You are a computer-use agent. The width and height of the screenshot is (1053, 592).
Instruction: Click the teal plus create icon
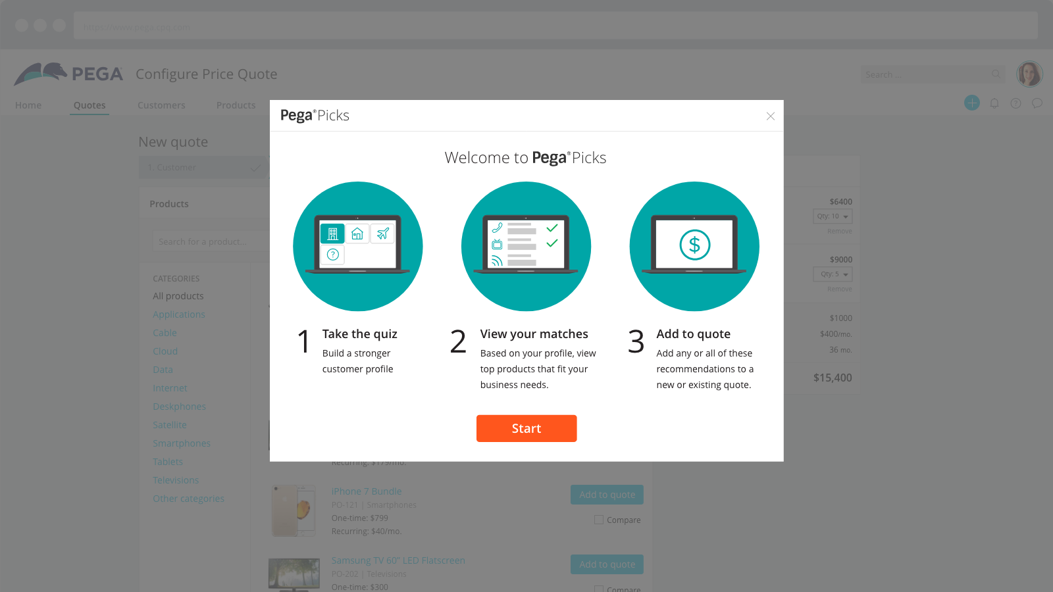[x=972, y=103]
